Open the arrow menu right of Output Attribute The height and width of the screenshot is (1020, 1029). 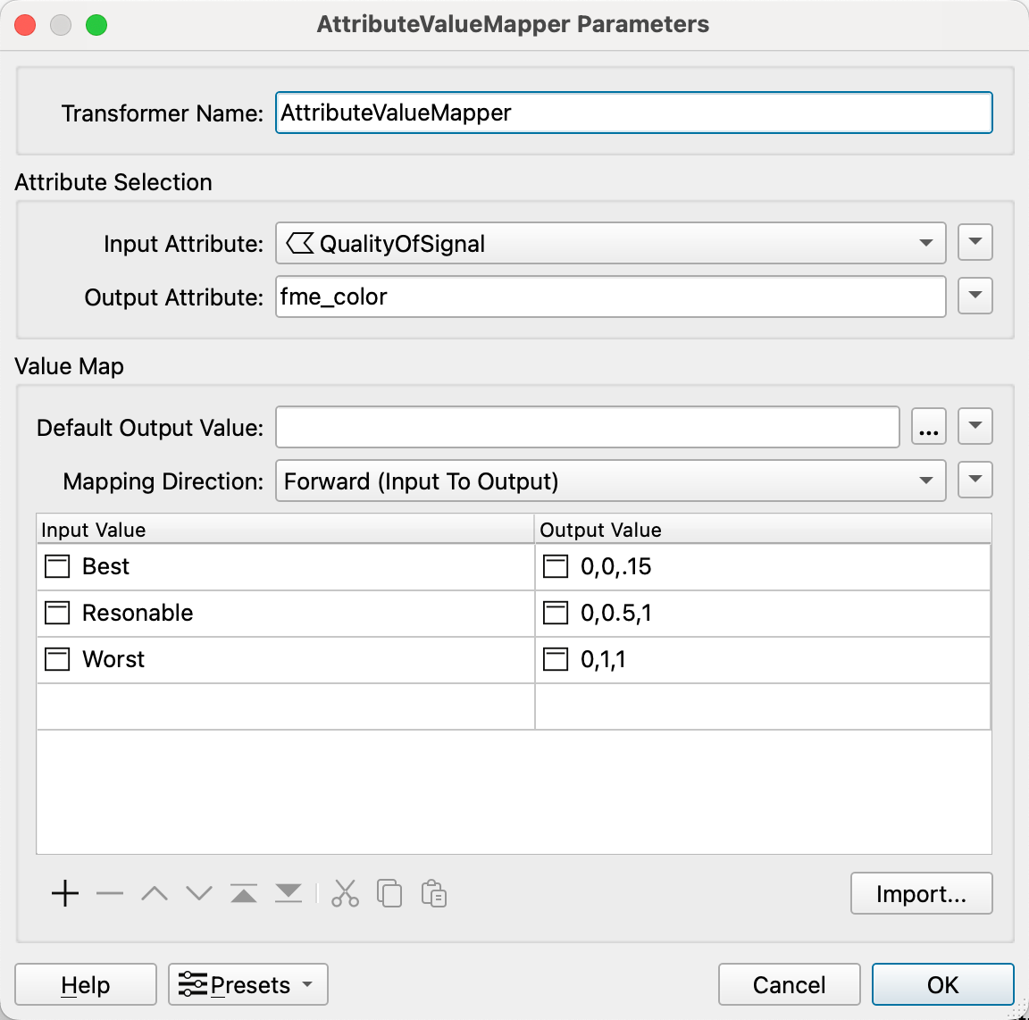click(x=975, y=296)
